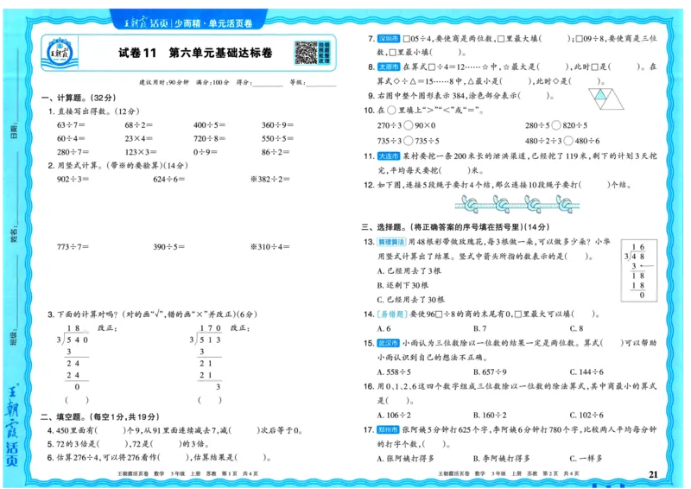
Task: Click the 48÷3 vertical division diagram
Action: click(x=639, y=270)
